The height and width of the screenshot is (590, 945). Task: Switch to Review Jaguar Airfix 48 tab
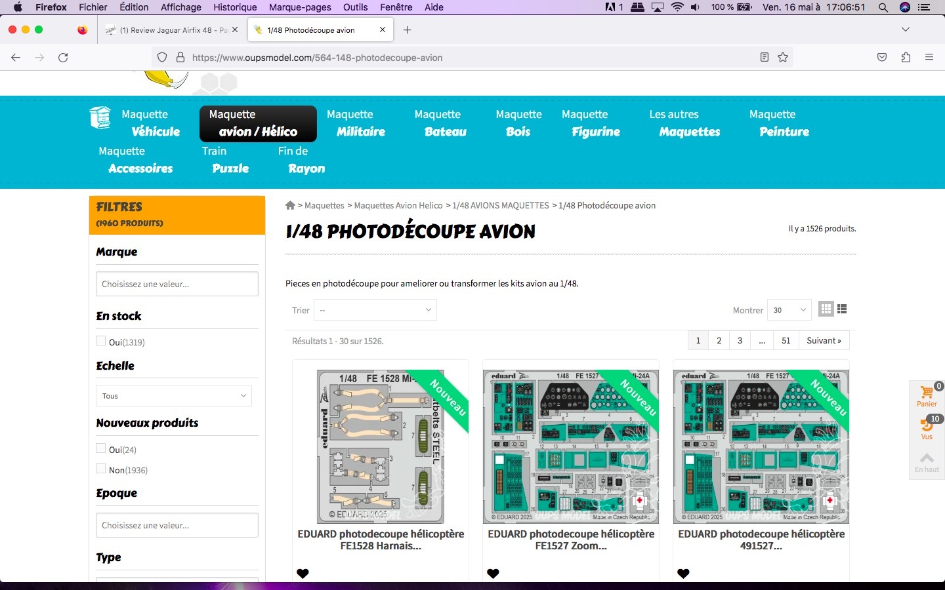[173, 30]
